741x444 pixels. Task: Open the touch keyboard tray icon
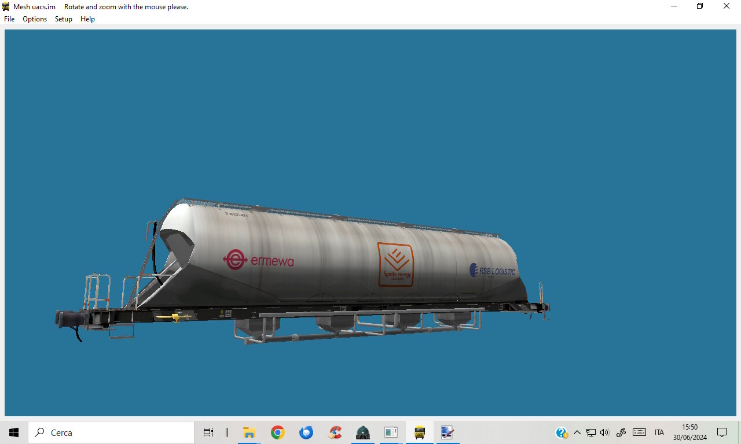(x=639, y=432)
